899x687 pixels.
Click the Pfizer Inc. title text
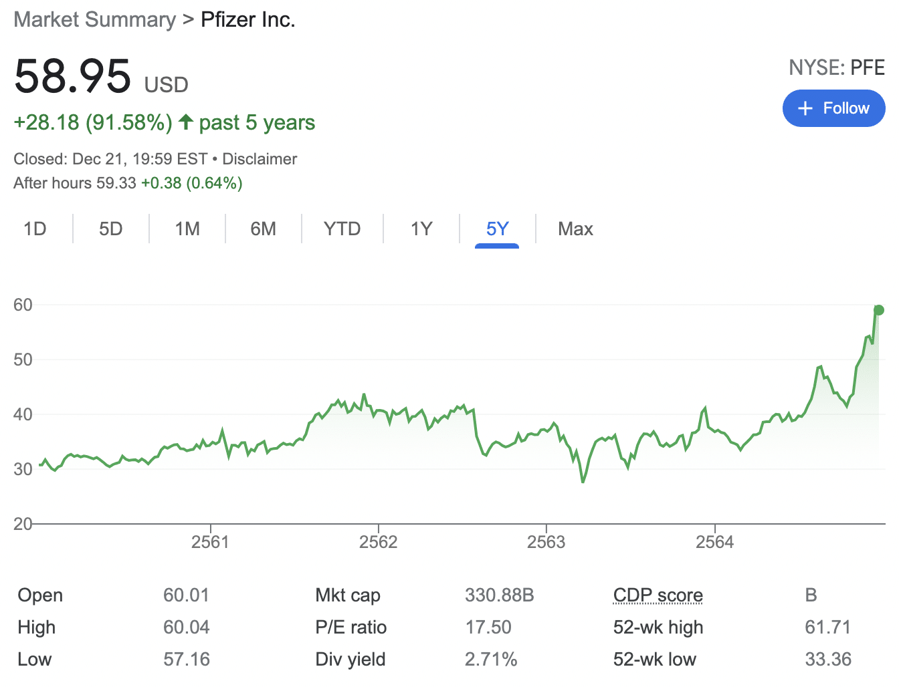(x=247, y=19)
